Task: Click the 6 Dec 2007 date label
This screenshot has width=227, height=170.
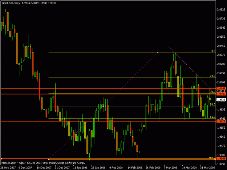Action: (25, 167)
